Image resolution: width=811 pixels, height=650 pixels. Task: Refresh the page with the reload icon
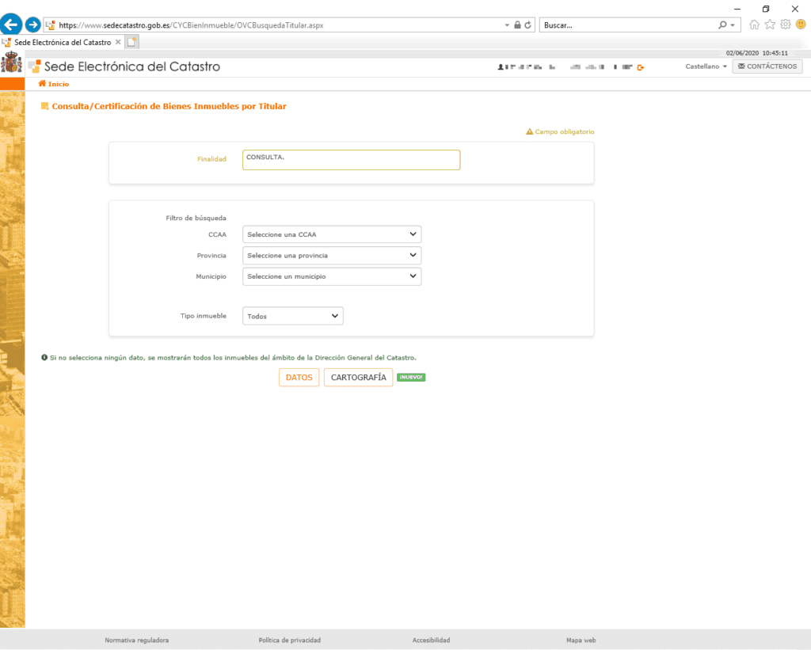click(x=529, y=25)
